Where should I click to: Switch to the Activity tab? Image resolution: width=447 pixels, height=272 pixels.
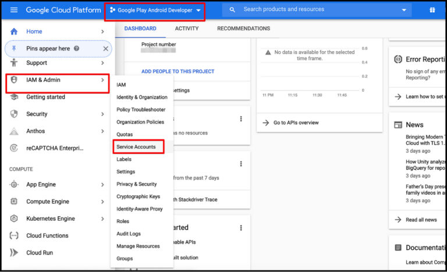[x=187, y=28]
